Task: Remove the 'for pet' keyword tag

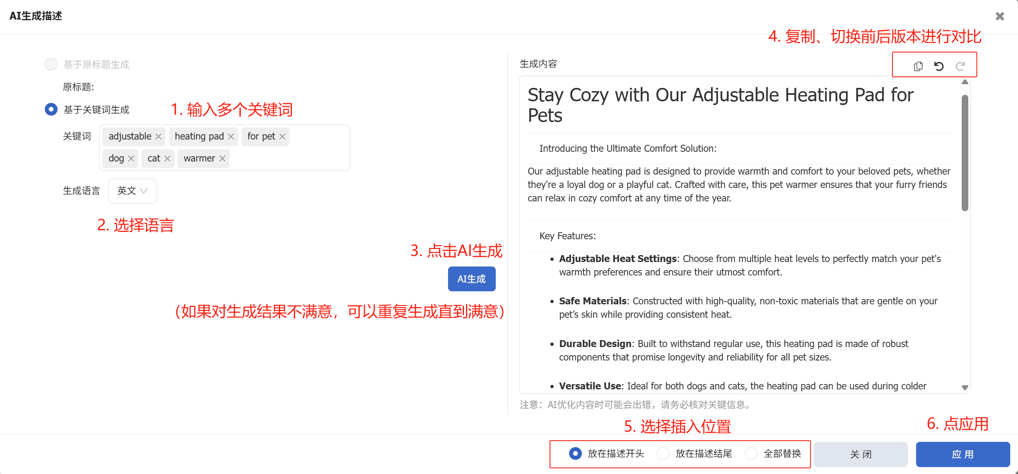Action: pyautogui.click(x=282, y=137)
